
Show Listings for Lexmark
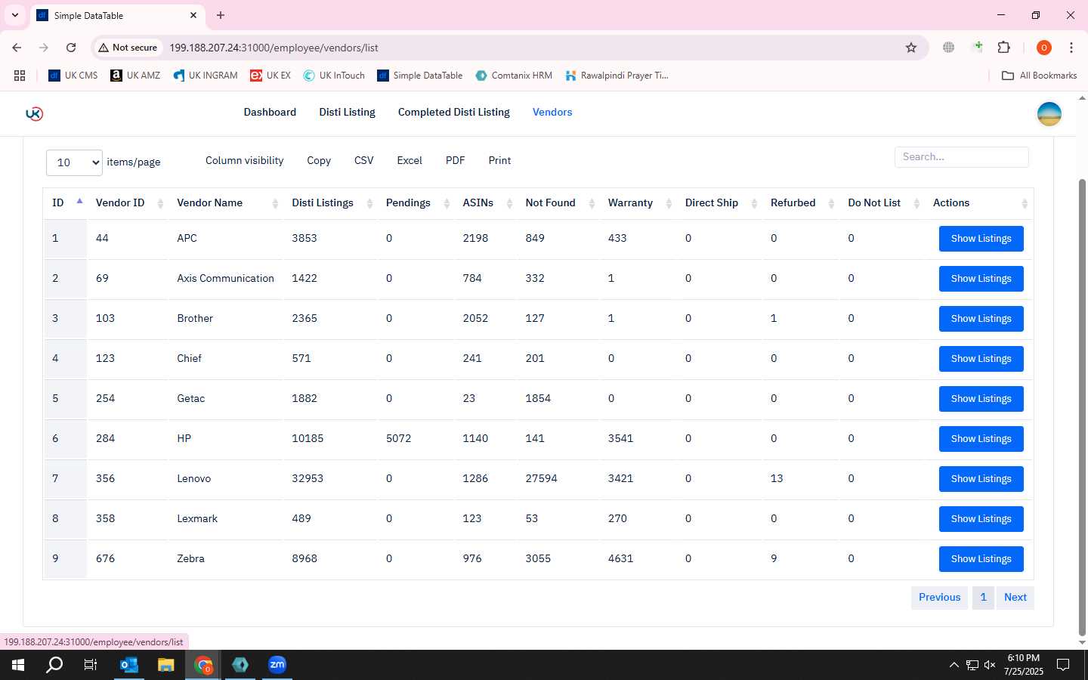[x=981, y=519]
